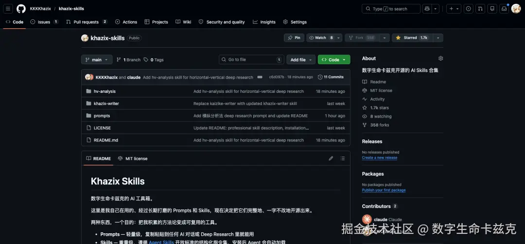The height and width of the screenshot is (244, 525).
Task: Click the GitHub logo
Action: [x=21, y=9]
